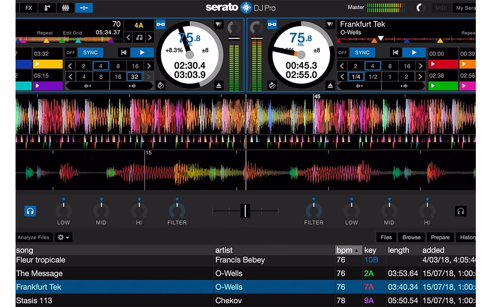Turn off sync on left deck

(x=90, y=52)
